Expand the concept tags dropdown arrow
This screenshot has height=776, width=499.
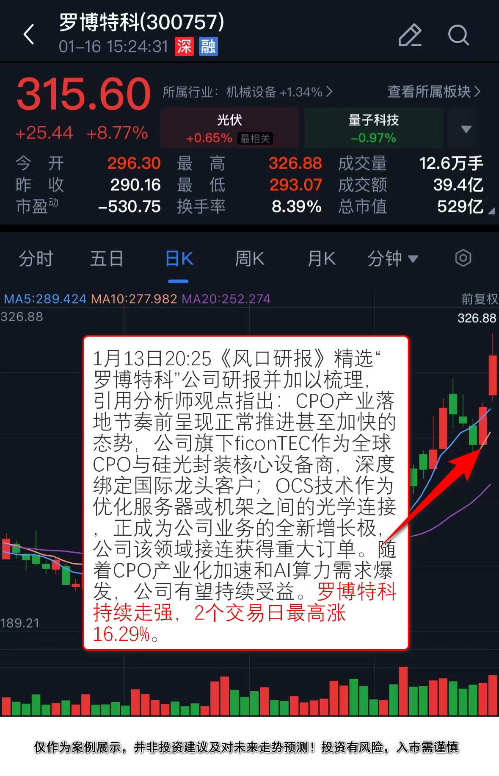(x=466, y=129)
